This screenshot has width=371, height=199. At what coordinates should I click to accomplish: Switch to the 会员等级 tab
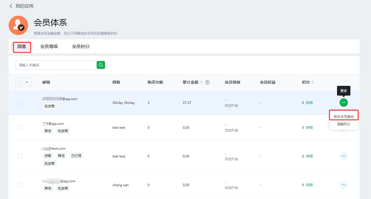click(x=49, y=47)
